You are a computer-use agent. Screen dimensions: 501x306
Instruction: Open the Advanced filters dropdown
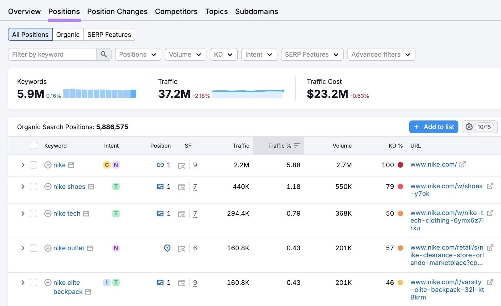[381, 54]
